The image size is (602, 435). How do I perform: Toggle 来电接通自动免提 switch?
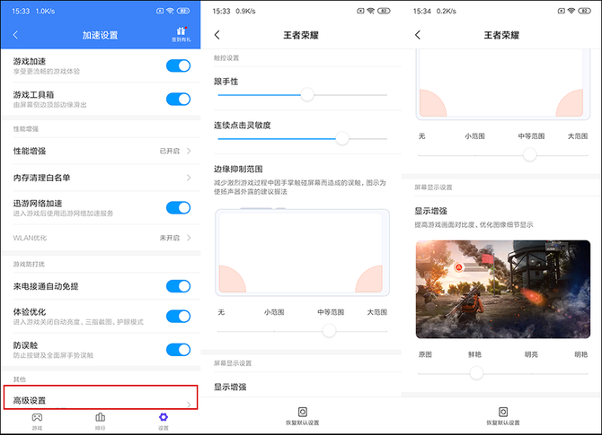pos(178,286)
